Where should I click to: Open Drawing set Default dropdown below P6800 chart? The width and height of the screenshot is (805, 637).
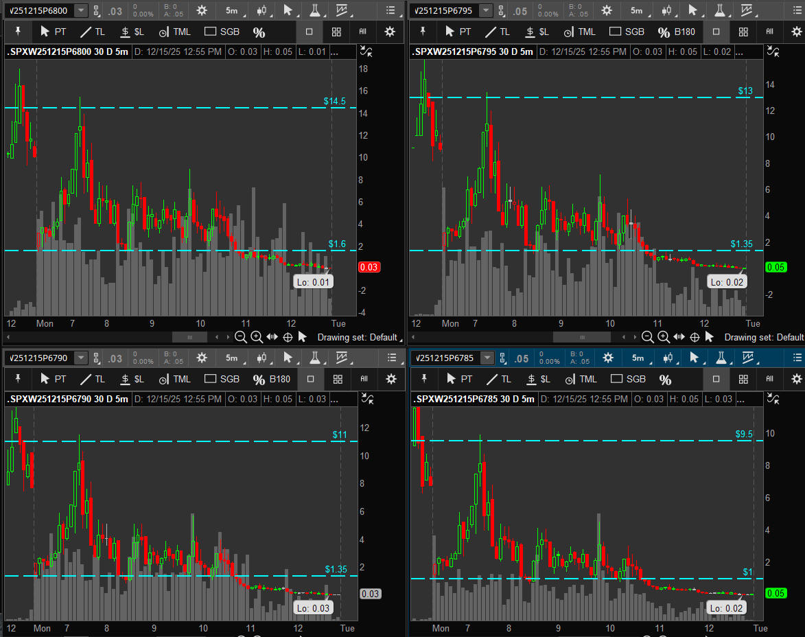pos(357,337)
